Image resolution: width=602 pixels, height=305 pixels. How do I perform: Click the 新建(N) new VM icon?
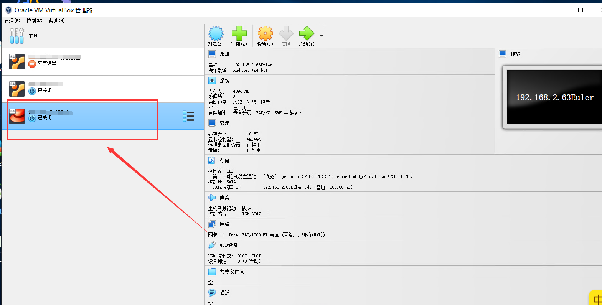point(216,34)
